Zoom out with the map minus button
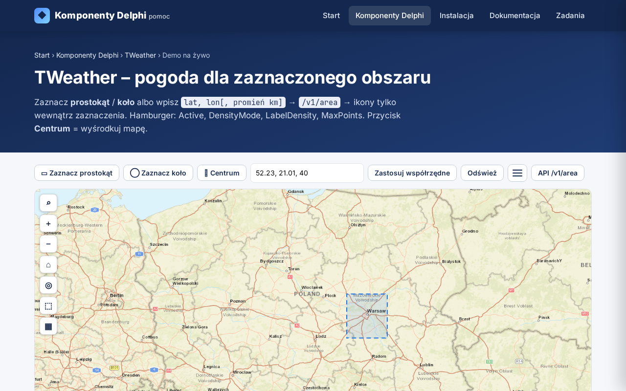 coord(48,244)
